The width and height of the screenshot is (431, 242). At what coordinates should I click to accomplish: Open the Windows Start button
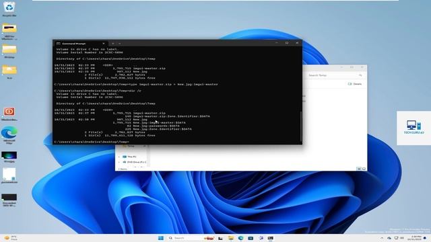click(x=161, y=238)
